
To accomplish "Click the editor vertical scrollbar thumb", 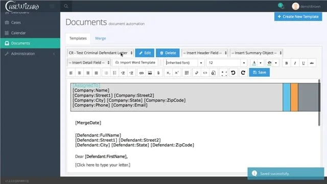I will [x=319, y=103].
